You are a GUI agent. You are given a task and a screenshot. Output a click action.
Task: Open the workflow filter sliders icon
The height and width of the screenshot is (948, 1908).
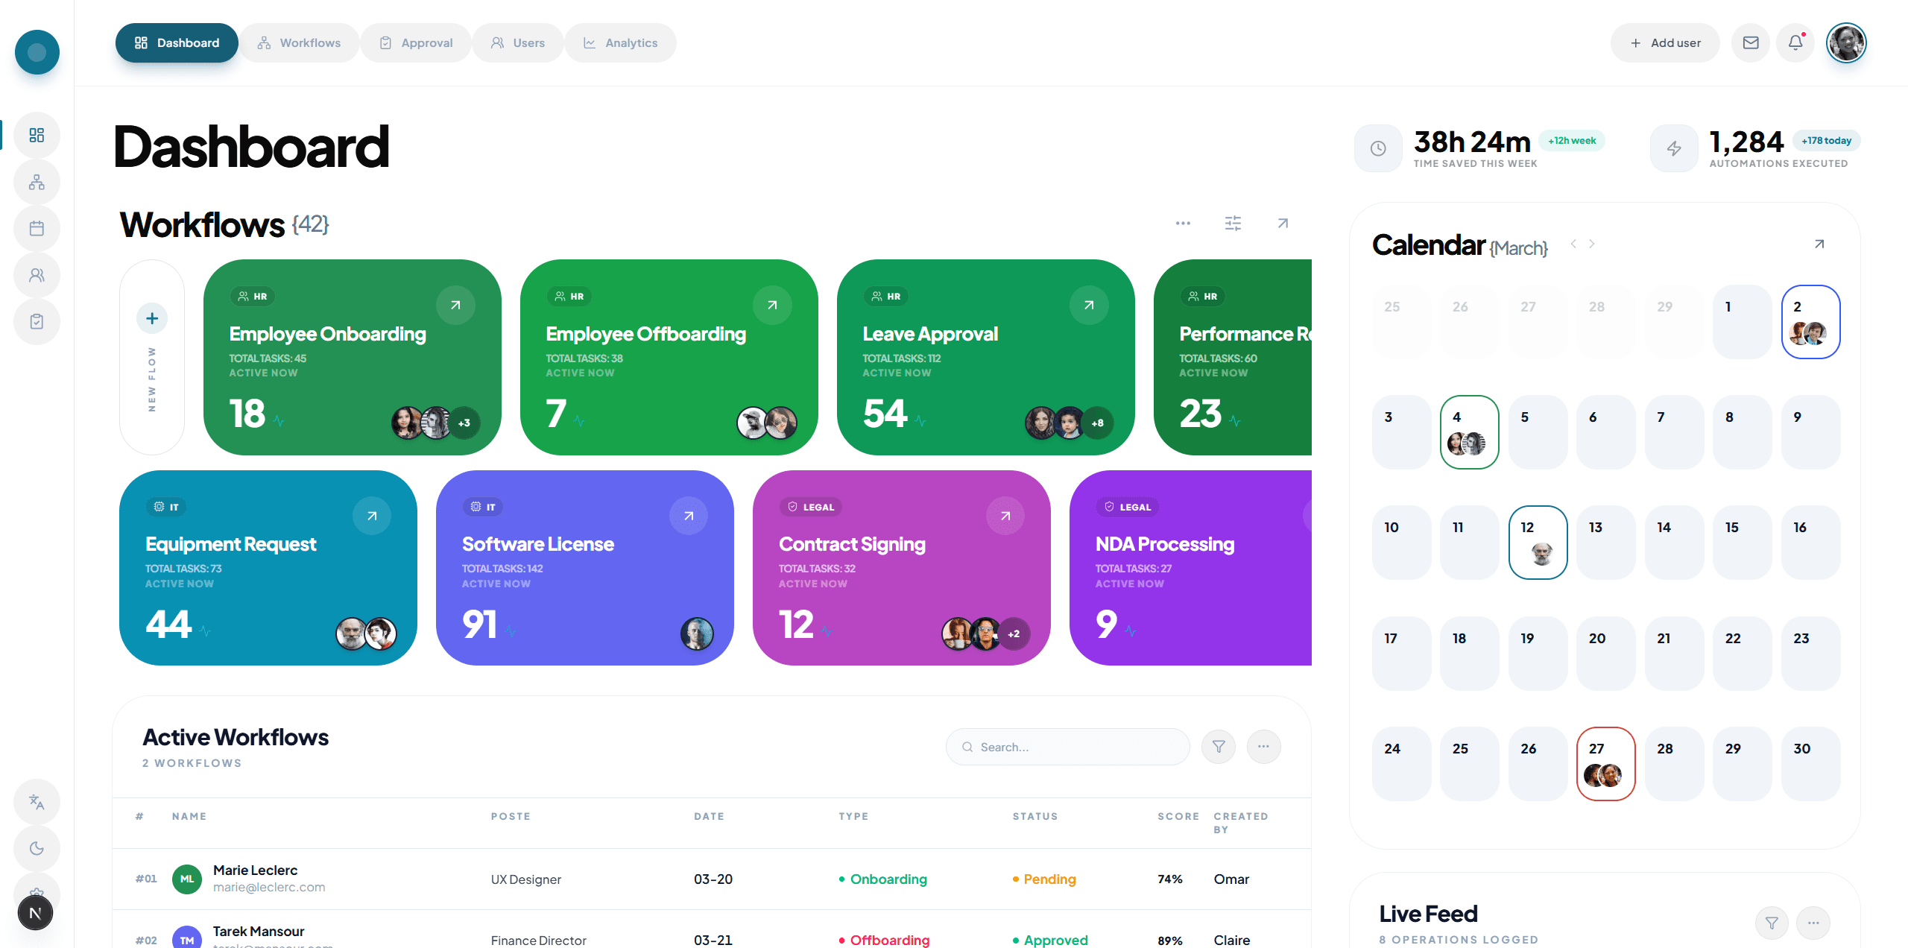[x=1233, y=223]
